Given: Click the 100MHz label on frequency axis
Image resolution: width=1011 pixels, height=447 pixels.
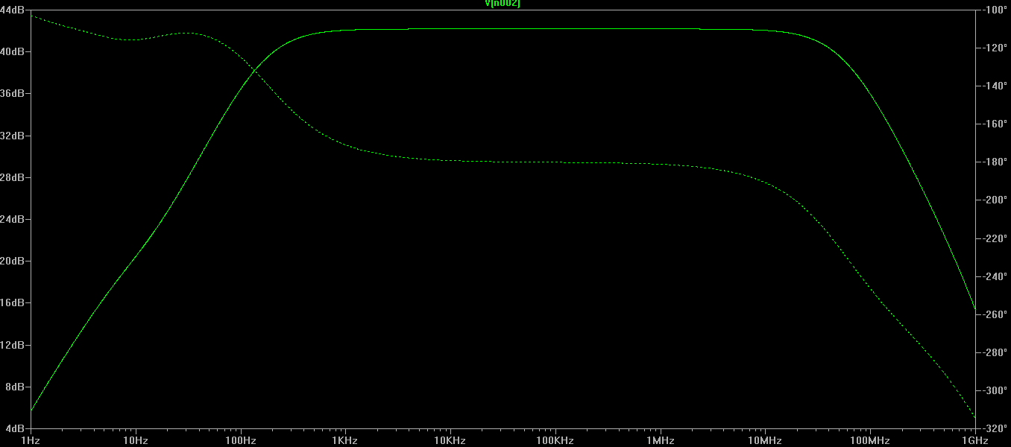Looking at the screenshot, I should tap(870, 441).
